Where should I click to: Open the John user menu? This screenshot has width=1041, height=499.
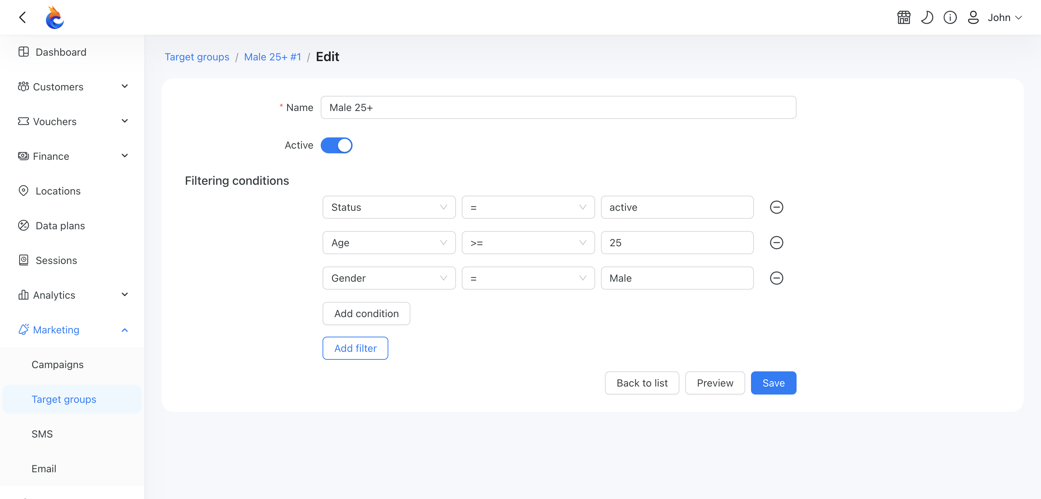tap(1004, 17)
